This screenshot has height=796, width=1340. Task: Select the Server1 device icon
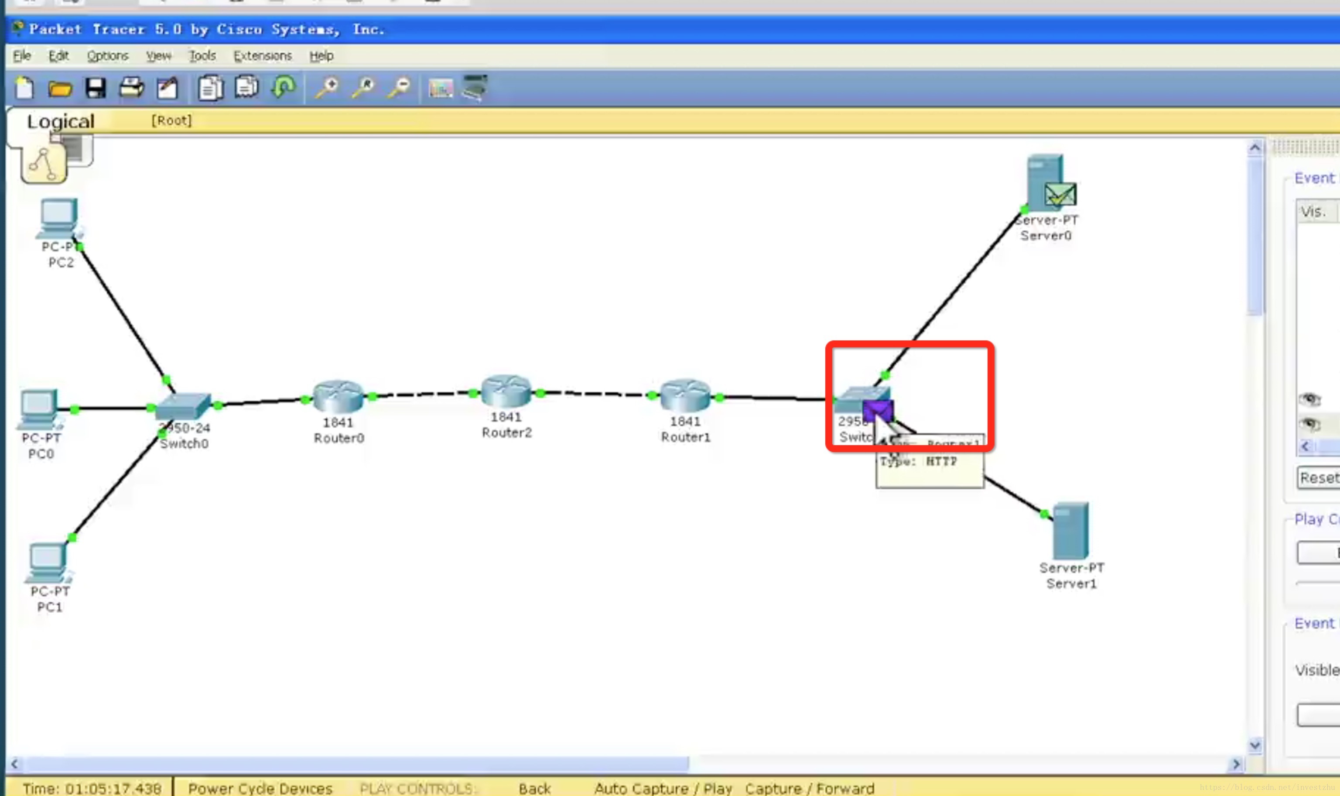[x=1071, y=531]
